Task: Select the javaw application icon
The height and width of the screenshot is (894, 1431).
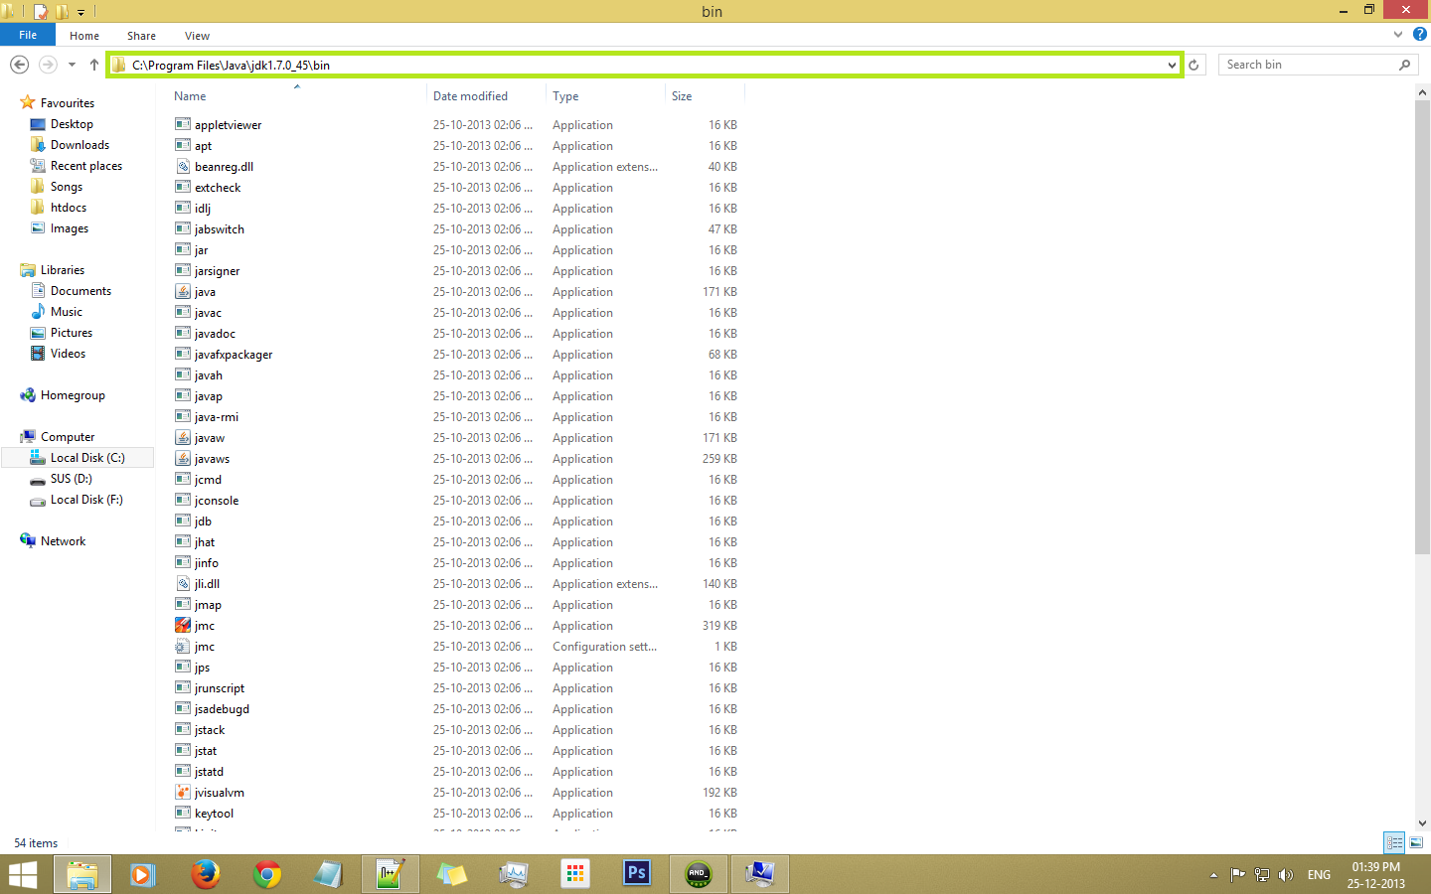Action: 183,438
